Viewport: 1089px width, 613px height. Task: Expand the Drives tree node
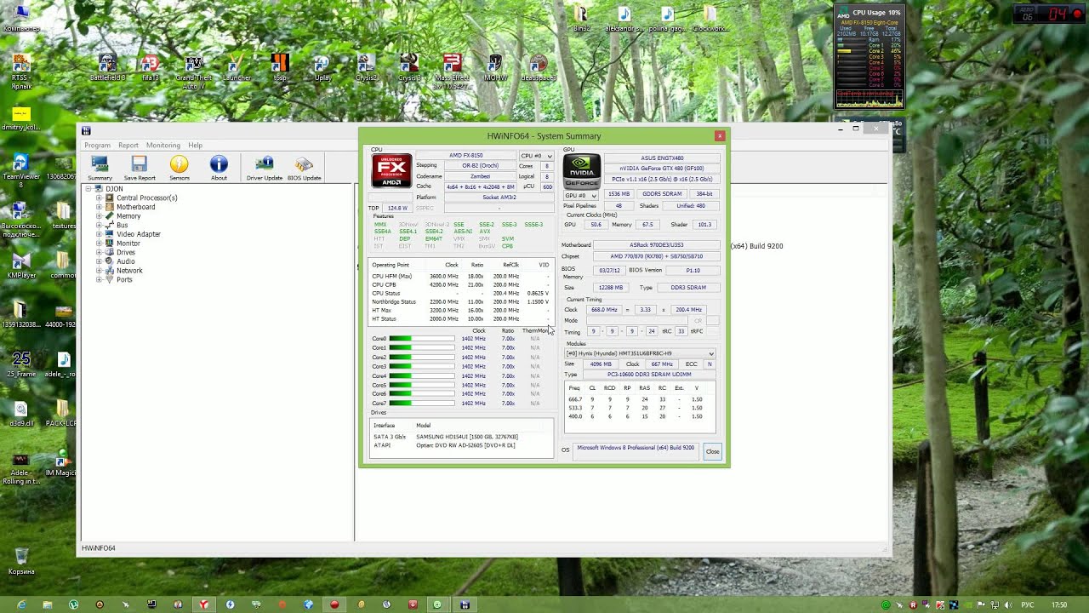(x=99, y=252)
